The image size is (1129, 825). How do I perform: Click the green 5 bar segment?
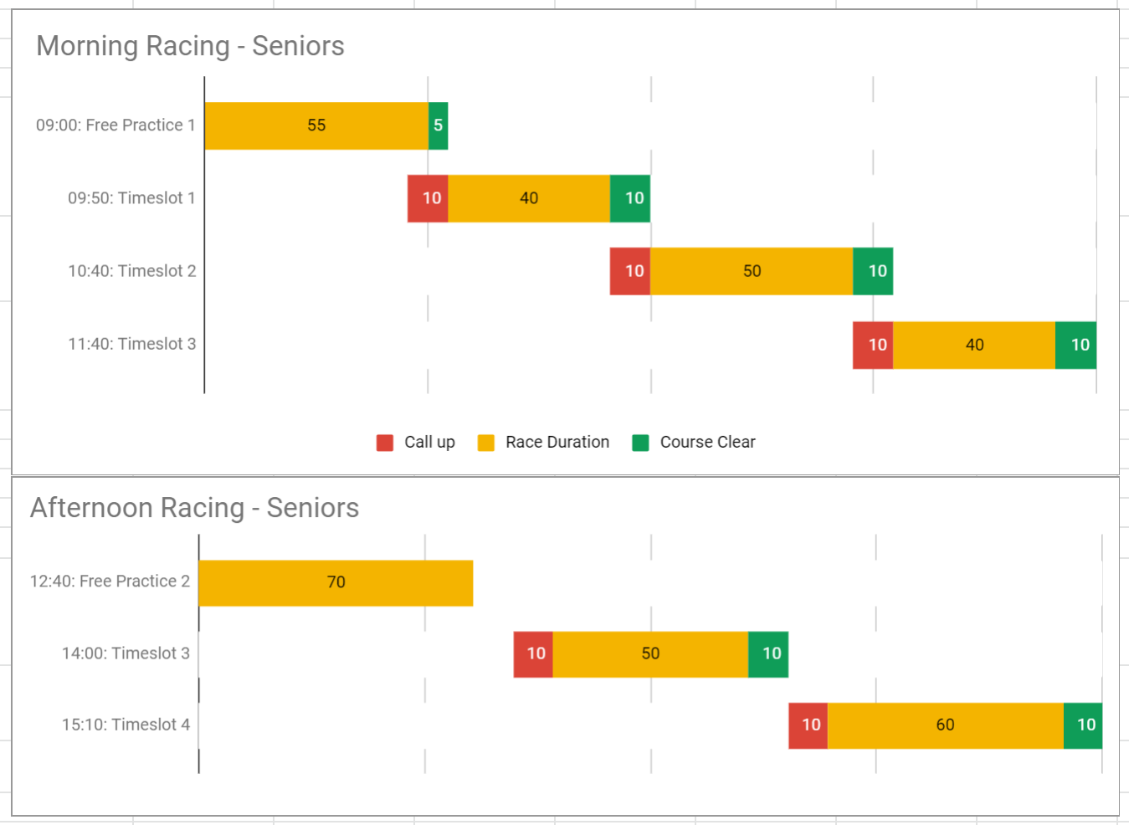pos(439,126)
